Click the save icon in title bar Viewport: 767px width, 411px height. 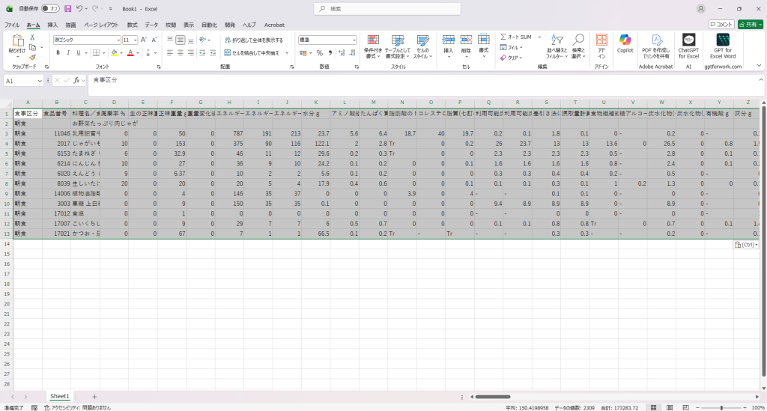coord(68,8)
